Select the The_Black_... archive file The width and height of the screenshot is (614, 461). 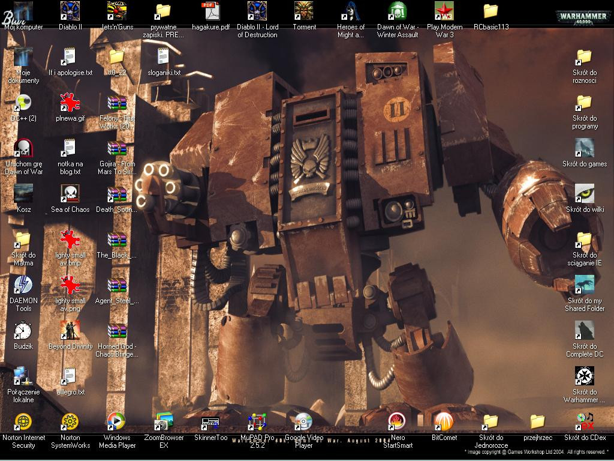click(x=117, y=240)
